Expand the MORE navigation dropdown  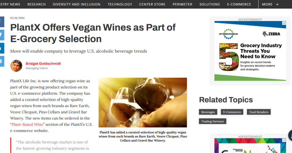point(270,4)
